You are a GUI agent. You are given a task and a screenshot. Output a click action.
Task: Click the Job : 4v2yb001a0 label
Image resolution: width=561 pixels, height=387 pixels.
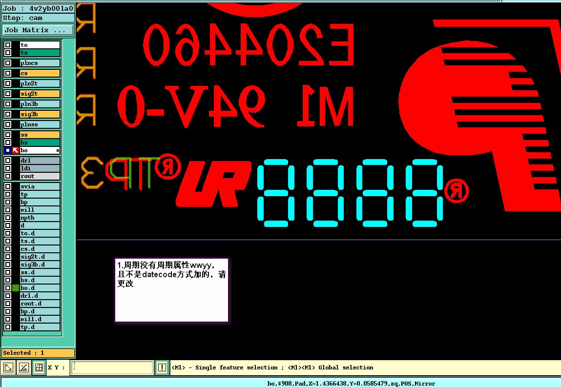[38, 8]
